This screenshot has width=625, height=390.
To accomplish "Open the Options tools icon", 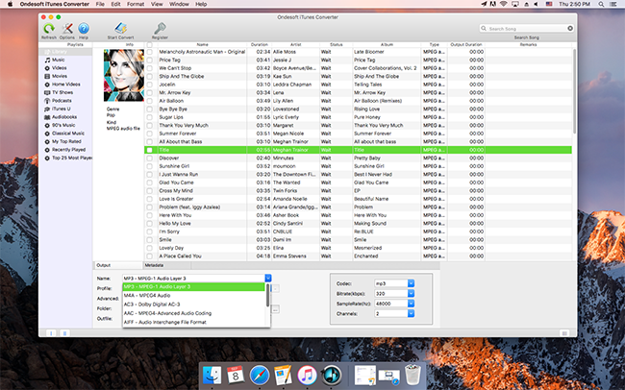I will coord(67,29).
